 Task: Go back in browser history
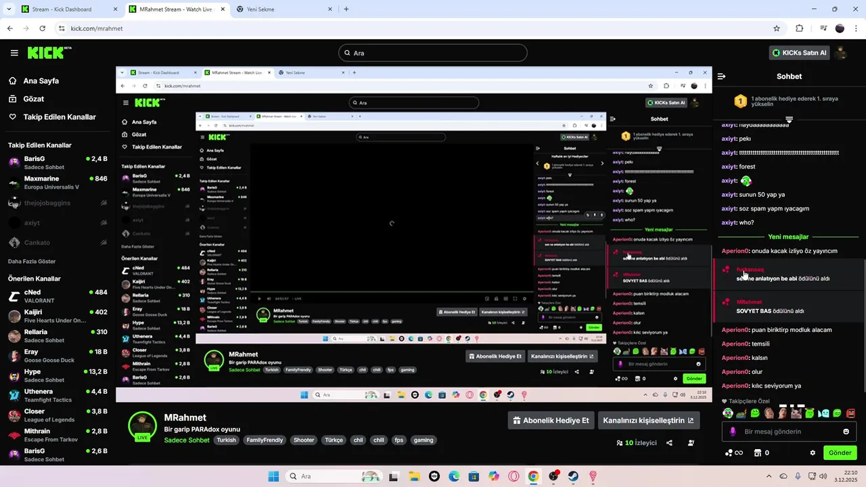pos(9,28)
